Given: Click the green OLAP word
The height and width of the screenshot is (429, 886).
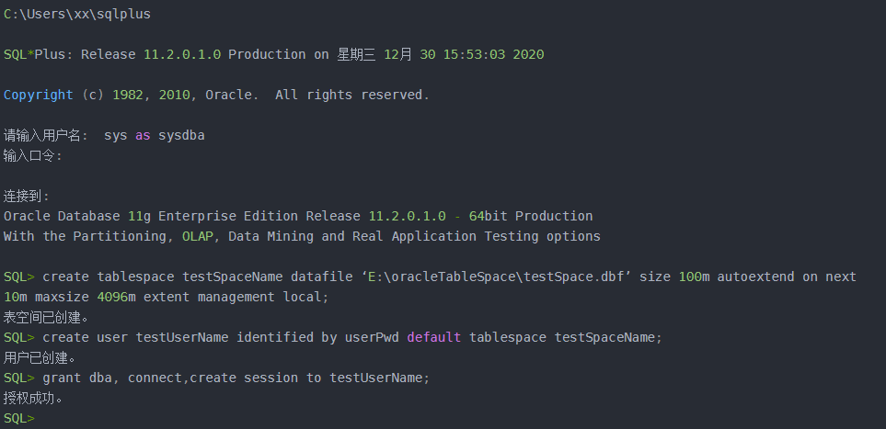Looking at the screenshot, I should [198, 236].
